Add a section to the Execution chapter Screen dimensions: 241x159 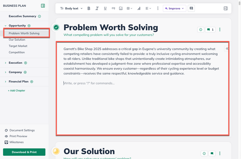click(26, 63)
